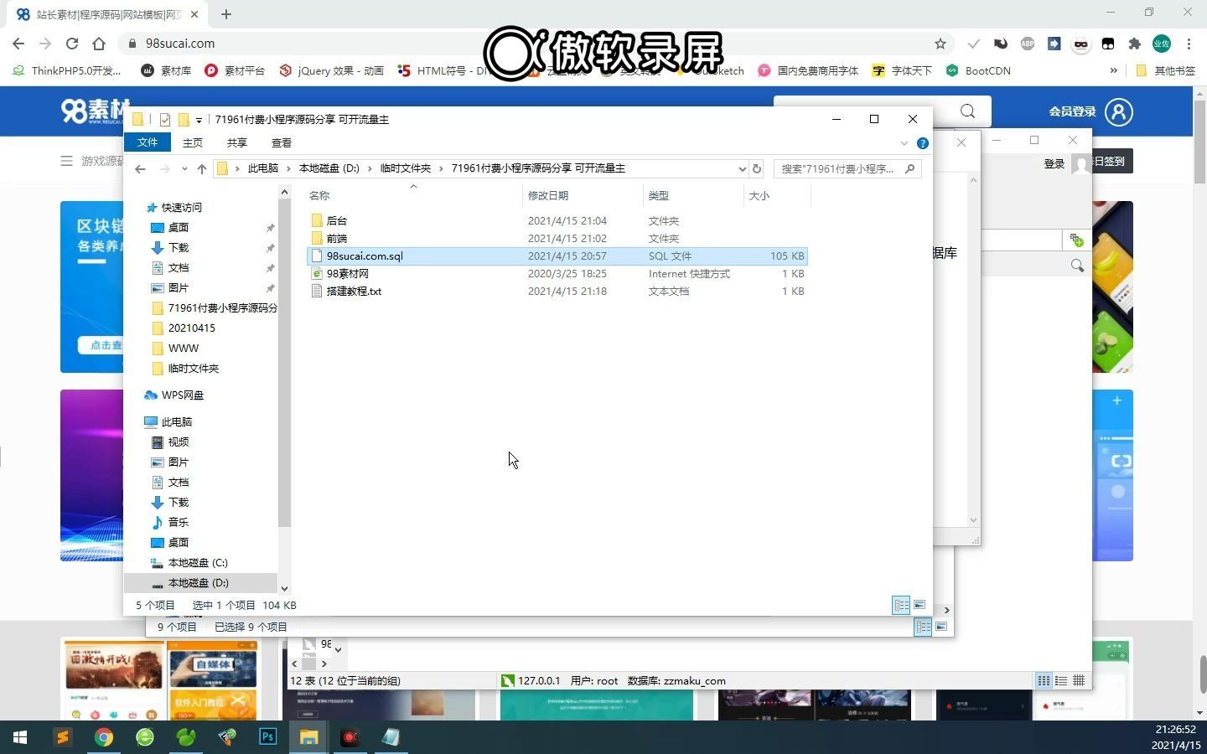Open the 其他书签 bookmarks folder
Screen dimensions: 1207x754
coord(1165,70)
